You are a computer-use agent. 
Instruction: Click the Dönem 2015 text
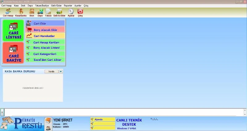pos(60,124)
